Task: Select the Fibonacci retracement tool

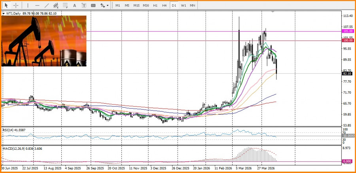Action: coord(65,6)
